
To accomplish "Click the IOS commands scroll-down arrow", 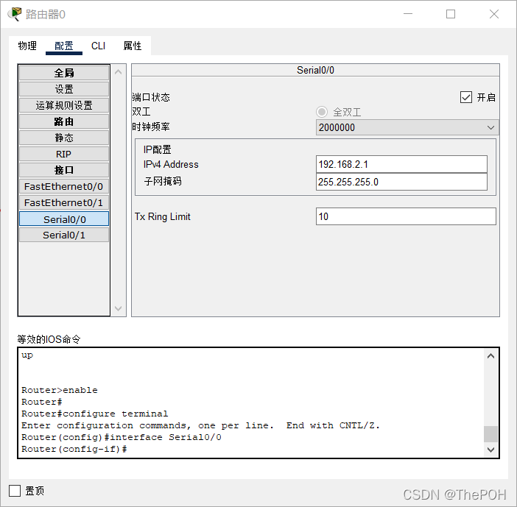I will [490, 450].
